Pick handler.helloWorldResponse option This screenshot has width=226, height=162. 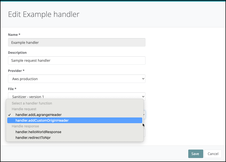click(x=38, y=132)
